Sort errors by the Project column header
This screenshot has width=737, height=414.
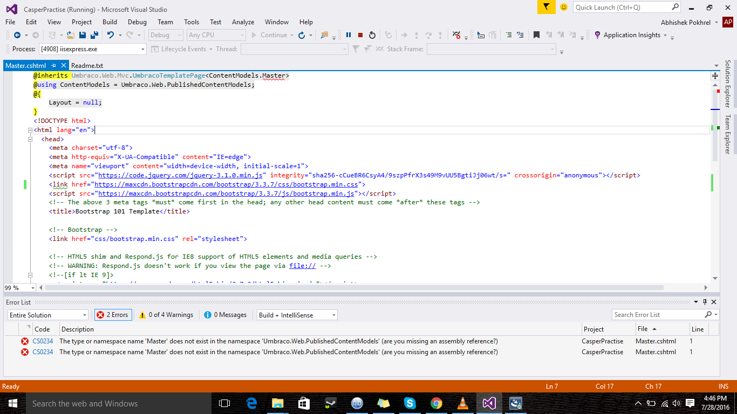[608, 329]
